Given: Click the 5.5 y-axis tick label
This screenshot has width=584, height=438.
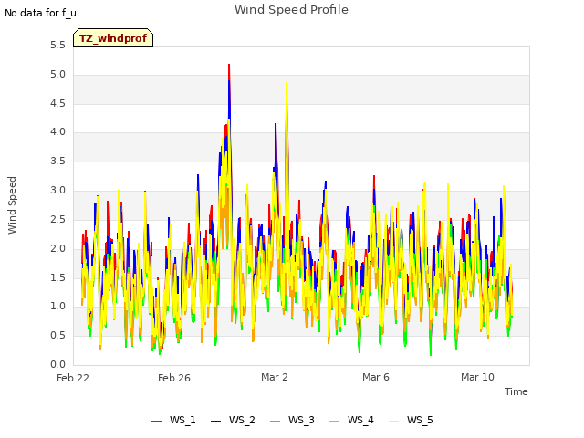Looking at the screenshot, I should click(x=57, y=46).
